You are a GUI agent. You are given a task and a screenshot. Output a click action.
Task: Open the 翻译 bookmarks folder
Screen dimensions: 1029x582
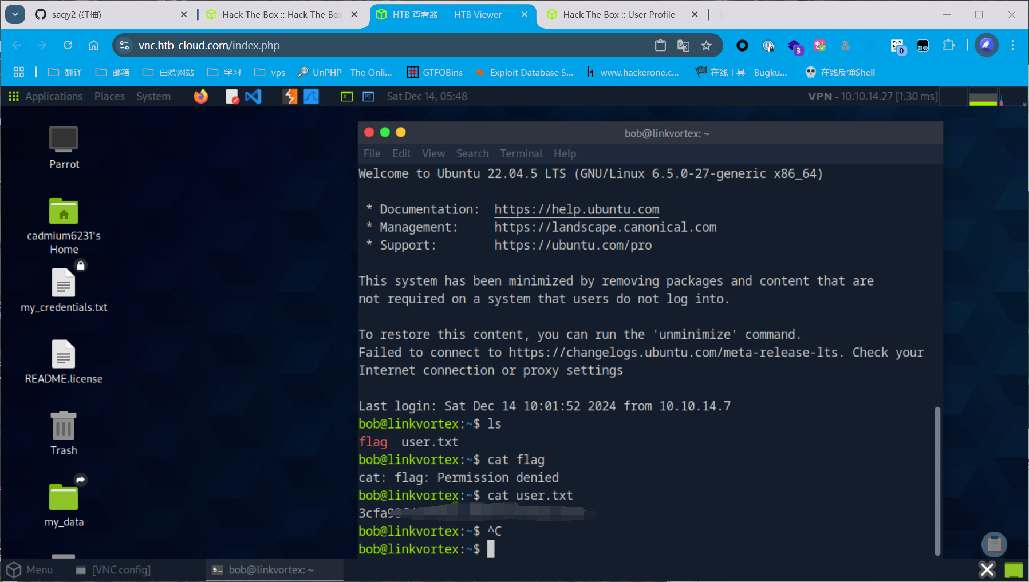pyautogui.click(x=65, y=72)
